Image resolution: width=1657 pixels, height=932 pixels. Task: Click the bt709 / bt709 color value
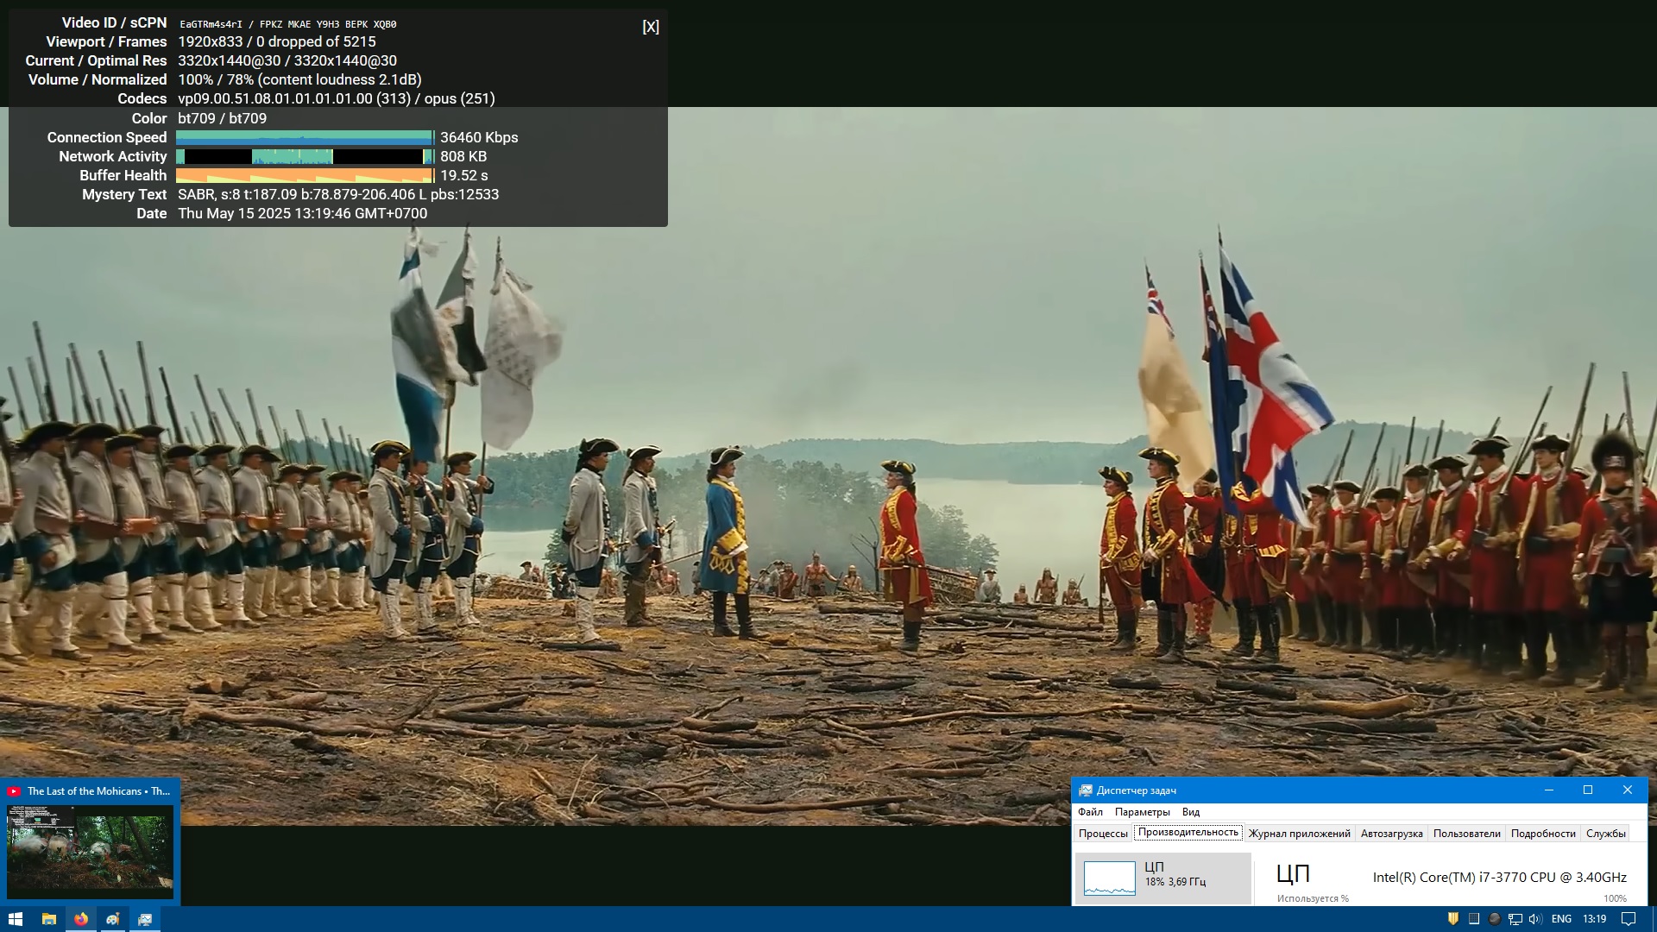click(222, 119)
